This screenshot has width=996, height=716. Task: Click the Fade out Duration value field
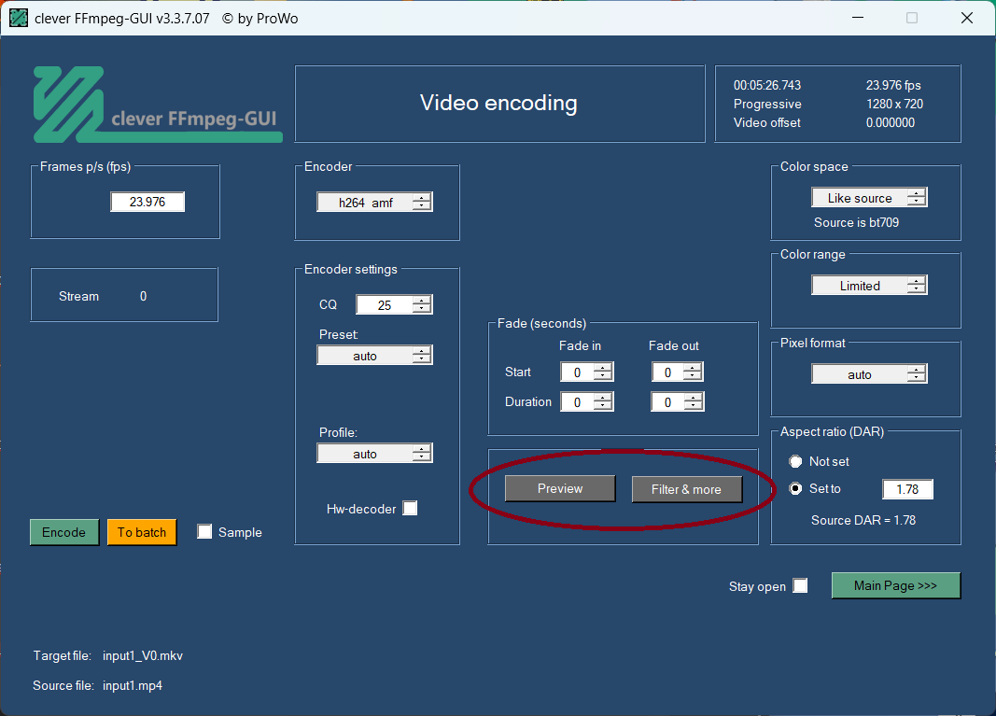pos(667,402)
